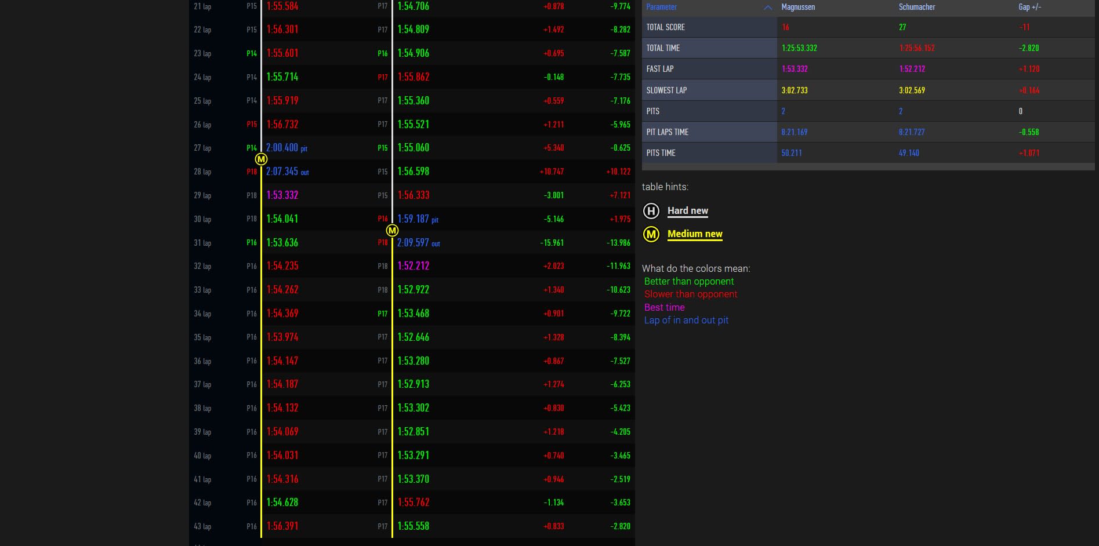Image resolution: width=1099 pixels, height=546 pixels.
Task: Click Schumacher's best lap 1:52.212 on lap 32
Action: pyautogui.click(x=413, y=266)
